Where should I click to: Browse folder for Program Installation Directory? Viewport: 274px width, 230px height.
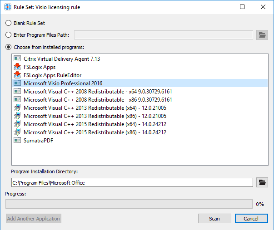point(262,182)
